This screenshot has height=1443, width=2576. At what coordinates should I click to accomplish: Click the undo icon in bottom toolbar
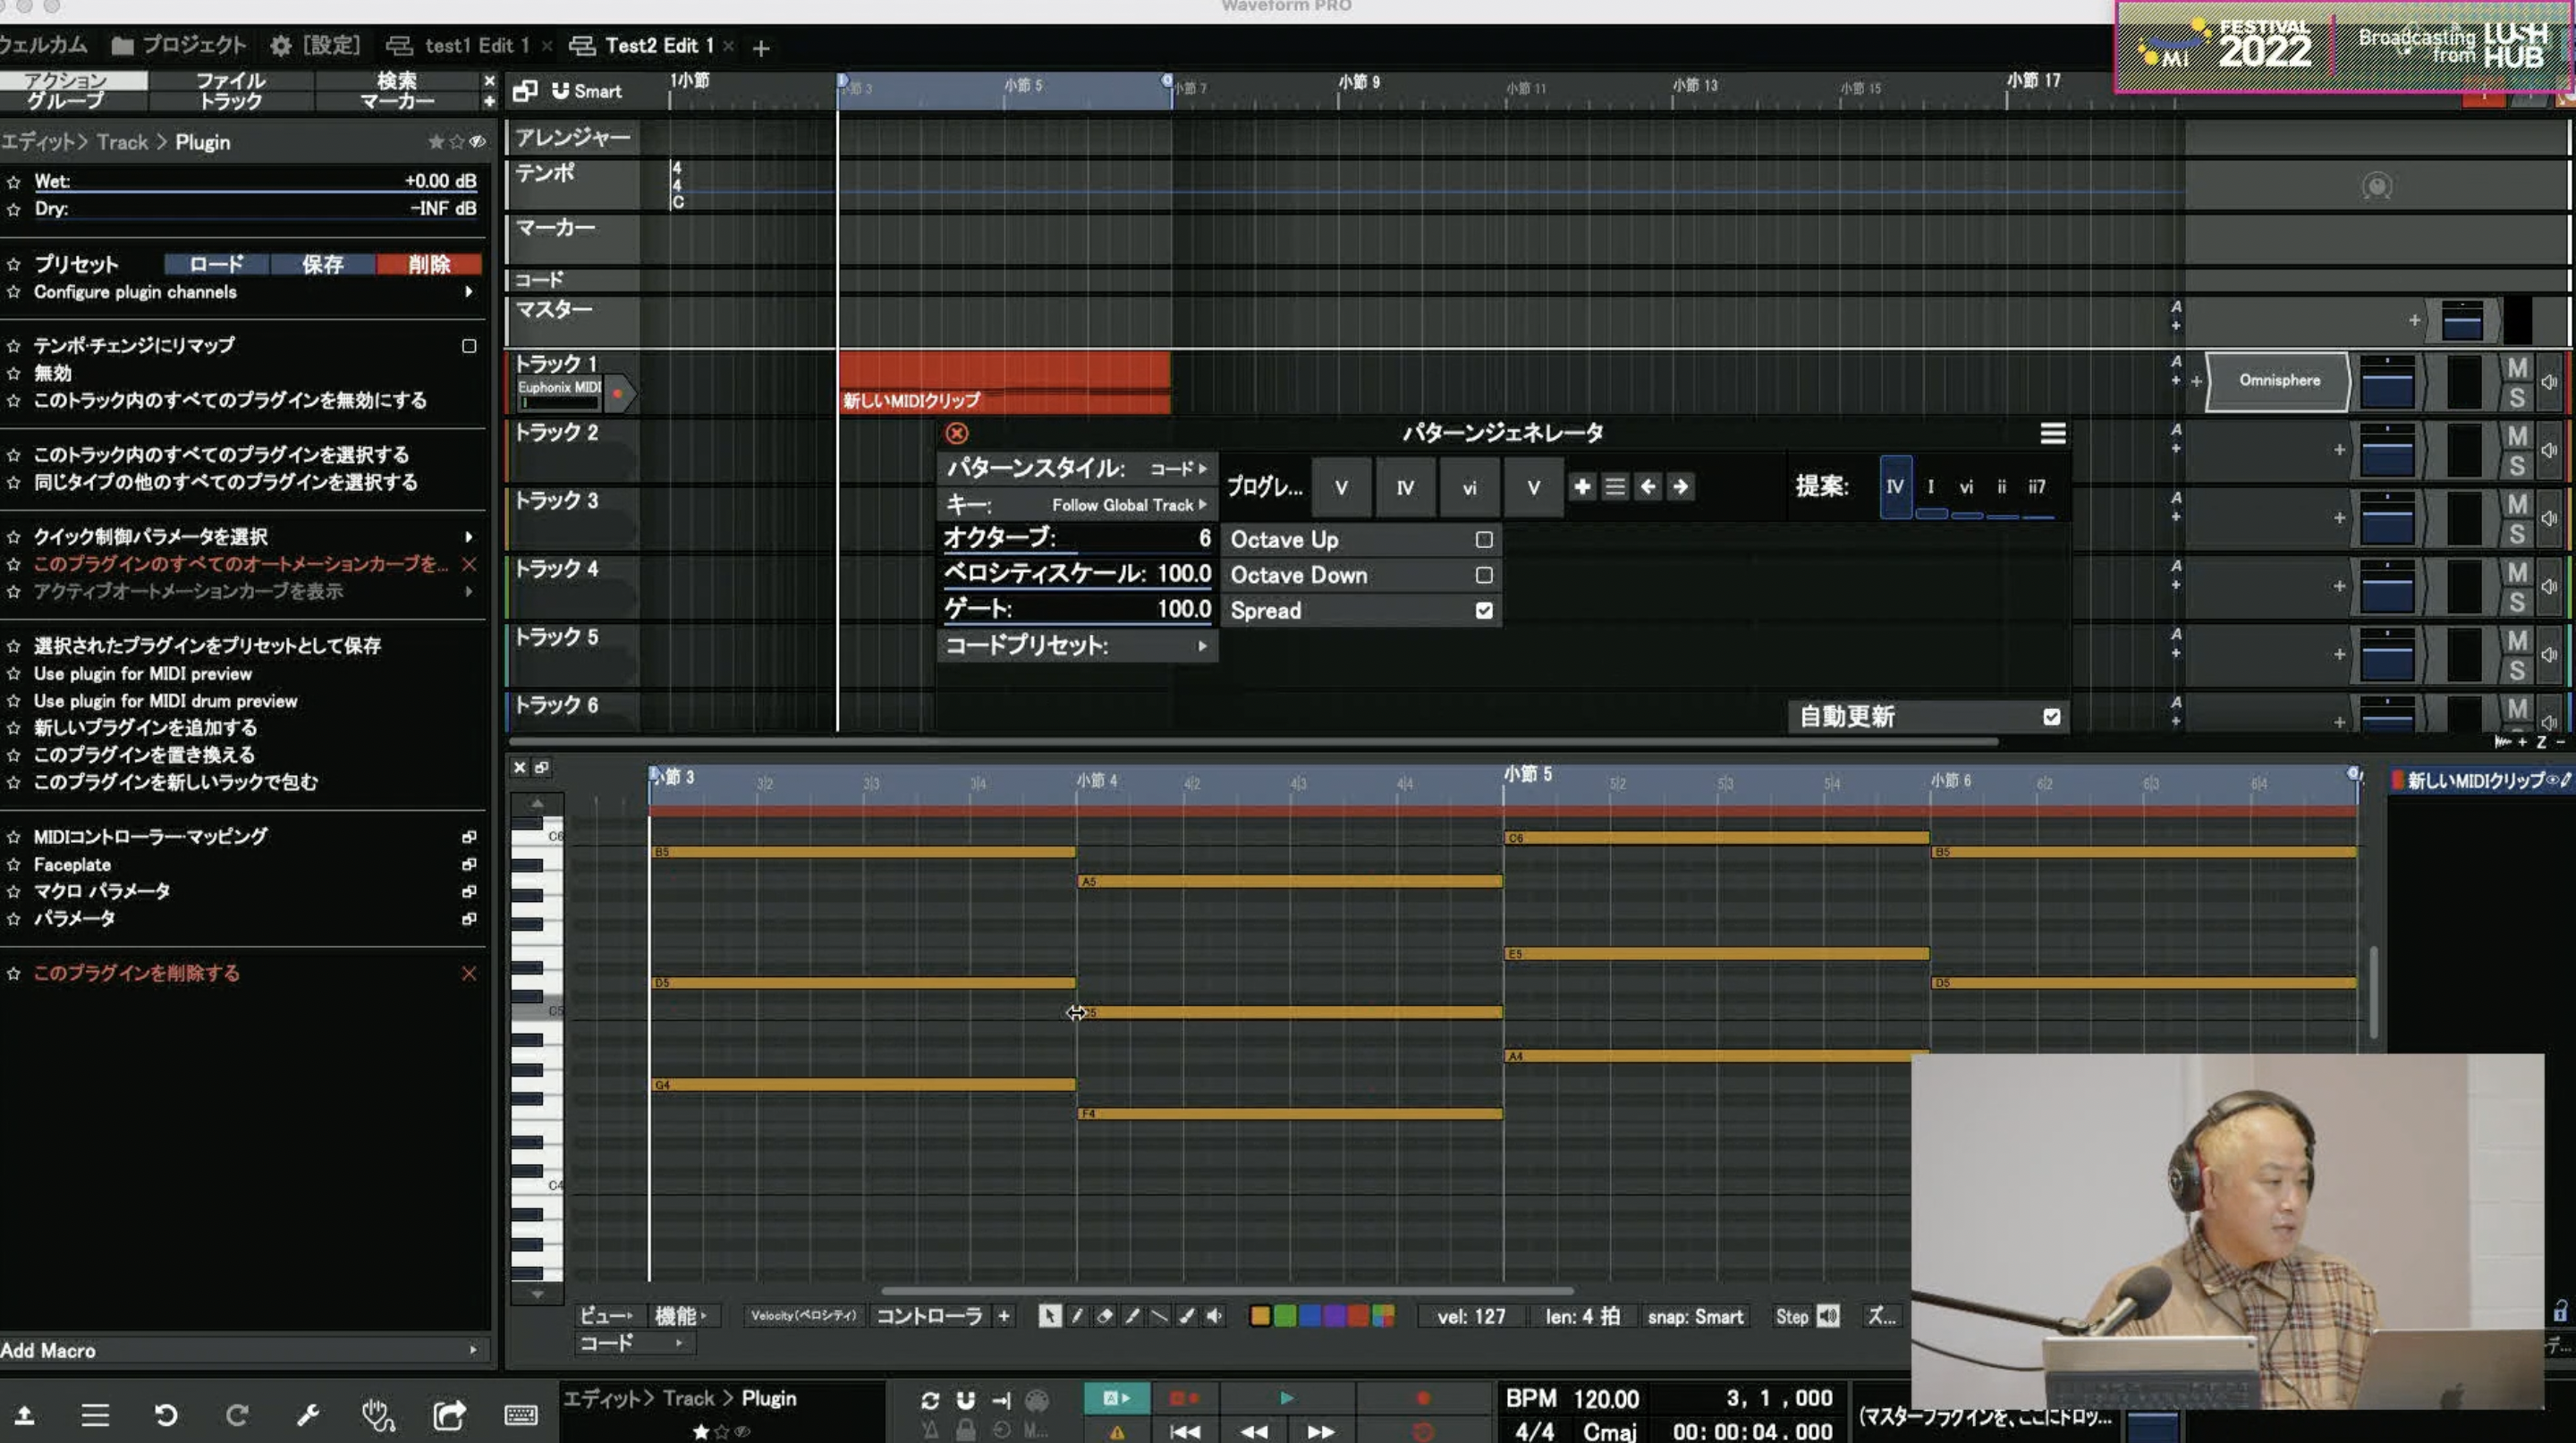(166, 1415)
